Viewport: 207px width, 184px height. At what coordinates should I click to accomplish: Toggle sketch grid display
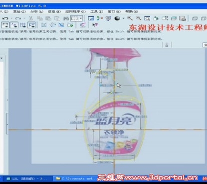[x=23, y=25]
